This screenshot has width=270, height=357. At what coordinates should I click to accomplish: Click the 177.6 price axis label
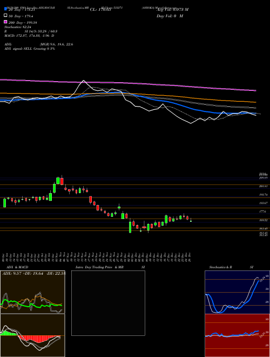[263, 211]
